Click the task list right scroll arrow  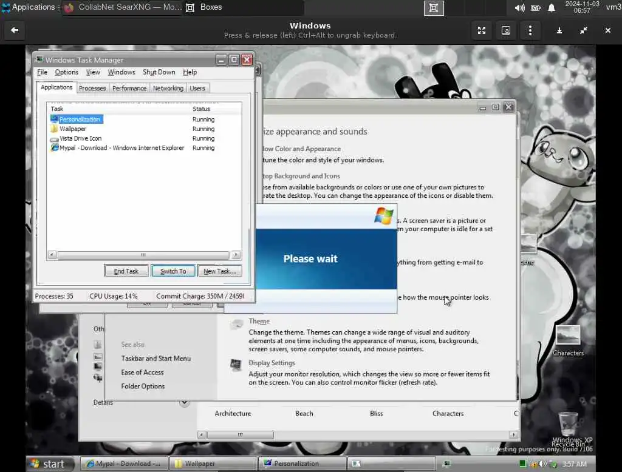tap(236, 255)
